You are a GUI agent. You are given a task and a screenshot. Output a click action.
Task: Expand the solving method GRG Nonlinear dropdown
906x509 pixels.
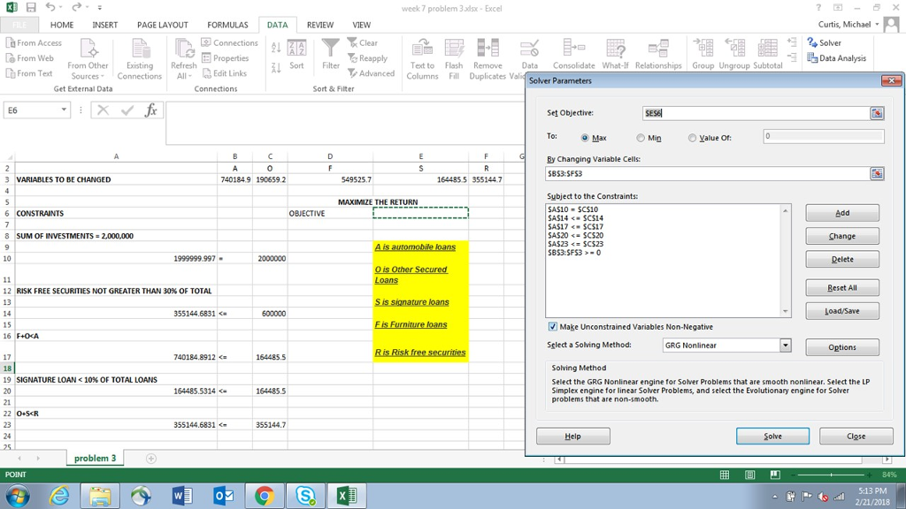[786, 346]
